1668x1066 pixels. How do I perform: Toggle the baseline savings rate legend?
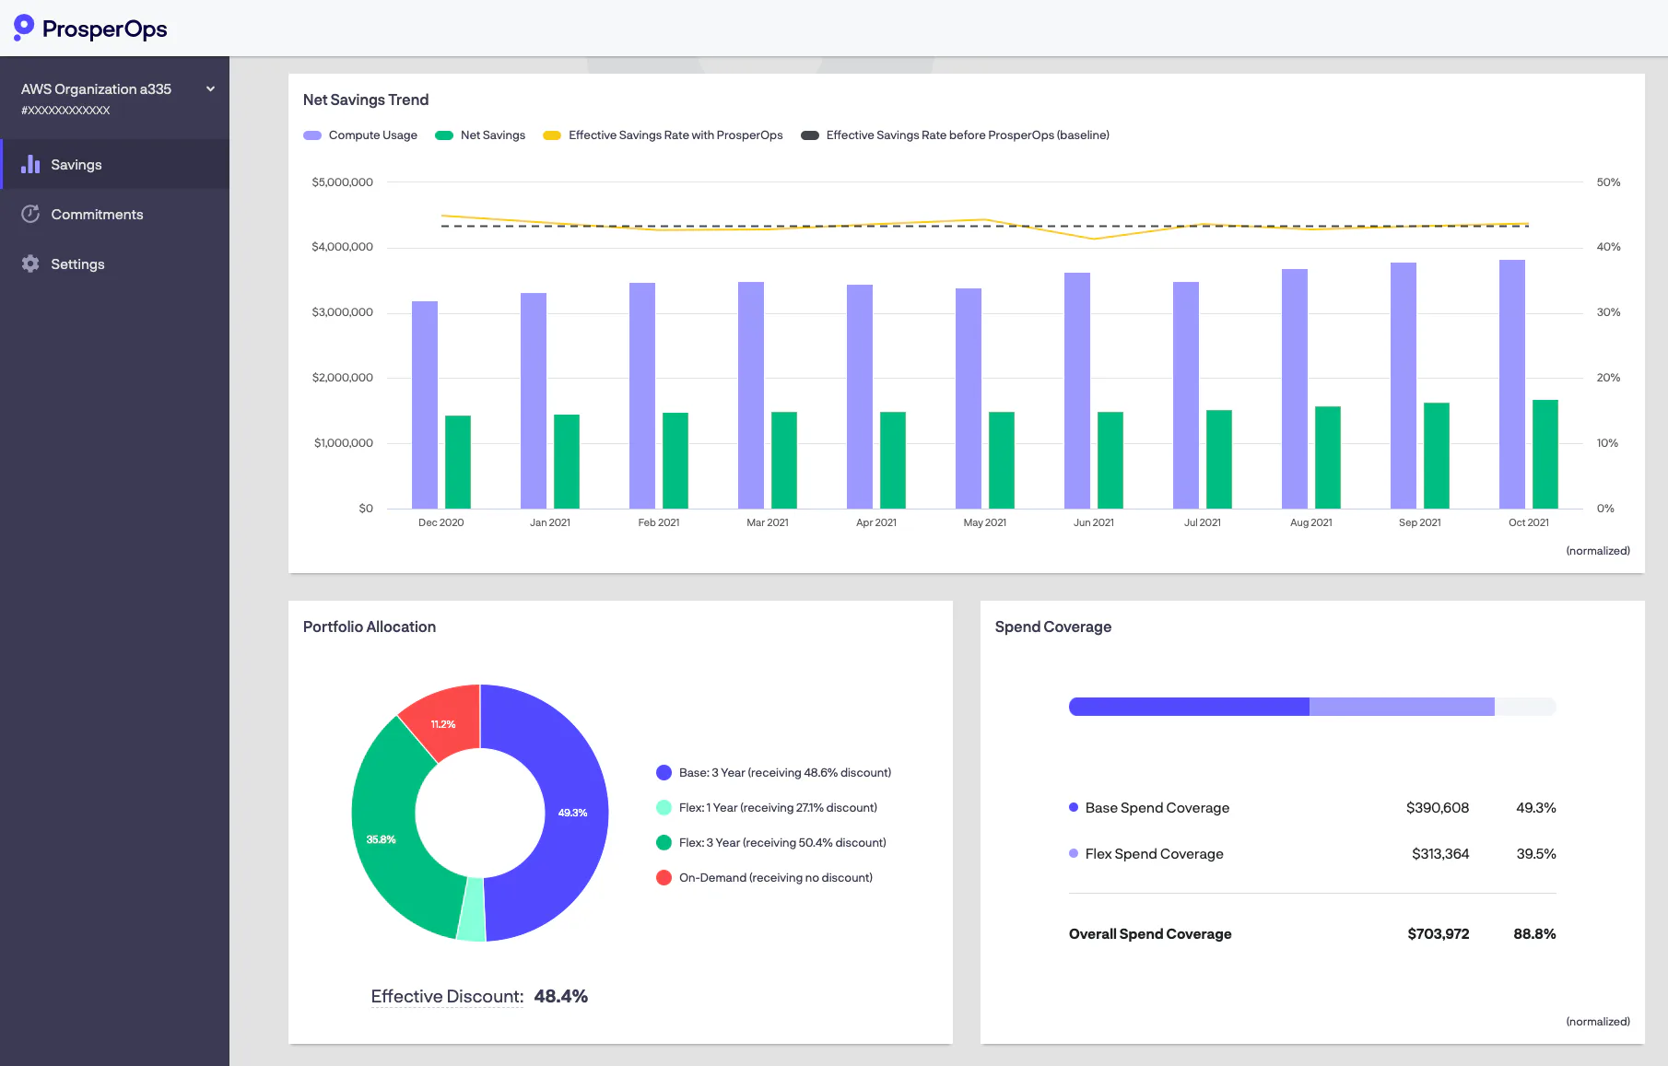click(955, 135)
